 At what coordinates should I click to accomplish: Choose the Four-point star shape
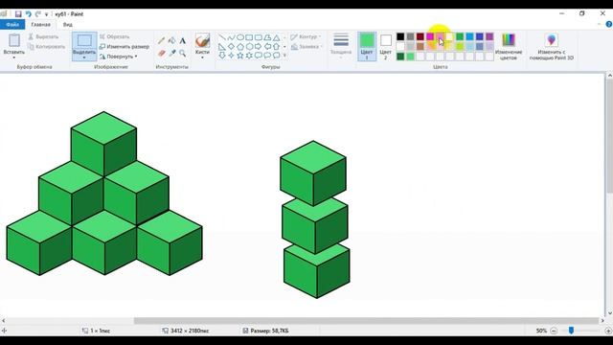[x=231, y=56]
